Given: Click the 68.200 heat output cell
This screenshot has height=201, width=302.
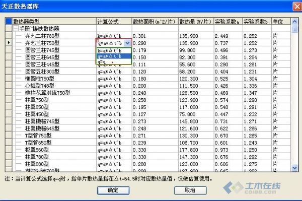Looking at the screenshot, I should pyautogui.click(x=196, y=72).
